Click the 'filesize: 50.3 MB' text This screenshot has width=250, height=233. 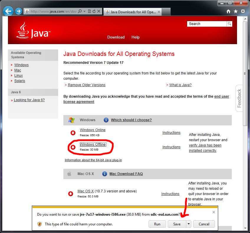coord(88,197)
